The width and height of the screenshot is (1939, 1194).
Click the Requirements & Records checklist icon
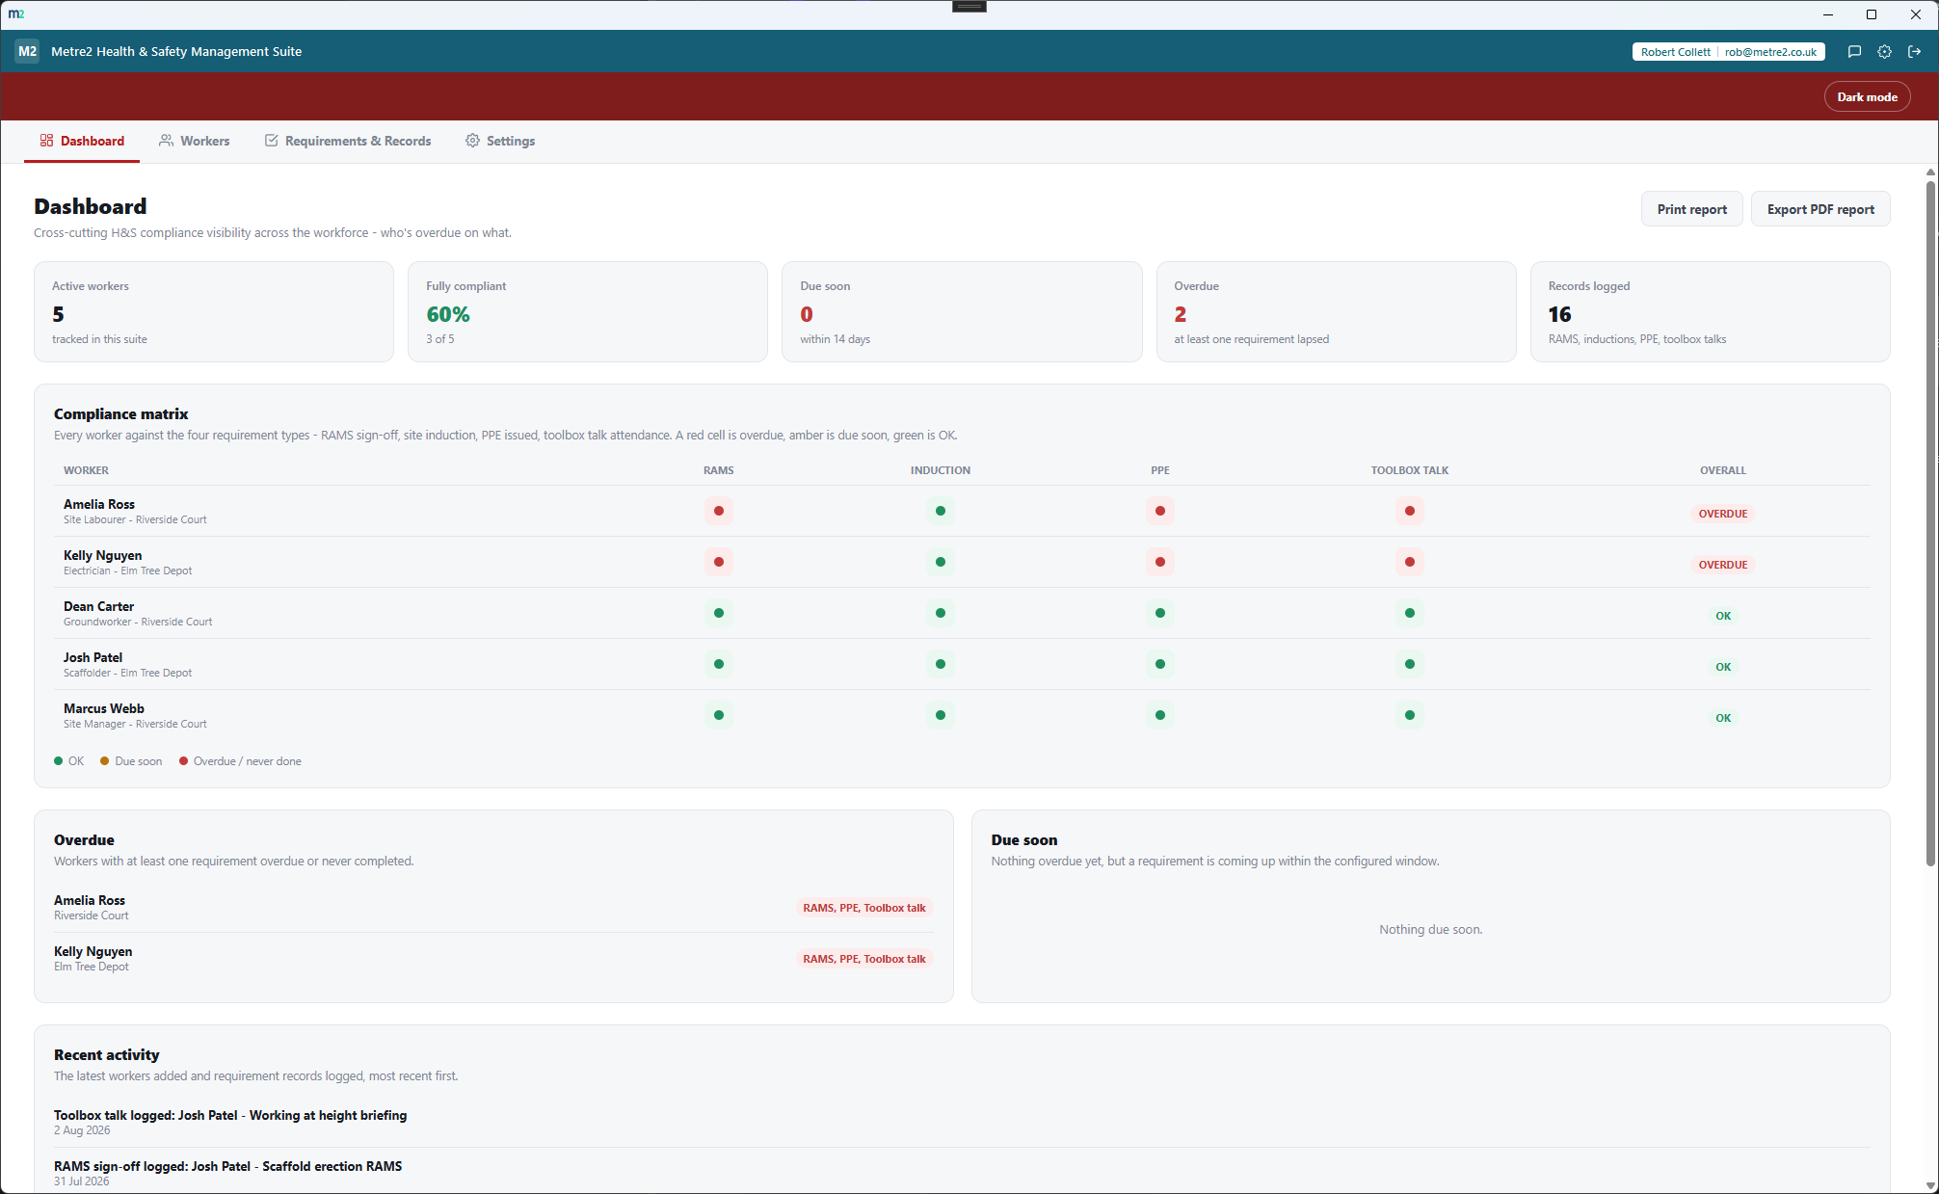(272, 141)
